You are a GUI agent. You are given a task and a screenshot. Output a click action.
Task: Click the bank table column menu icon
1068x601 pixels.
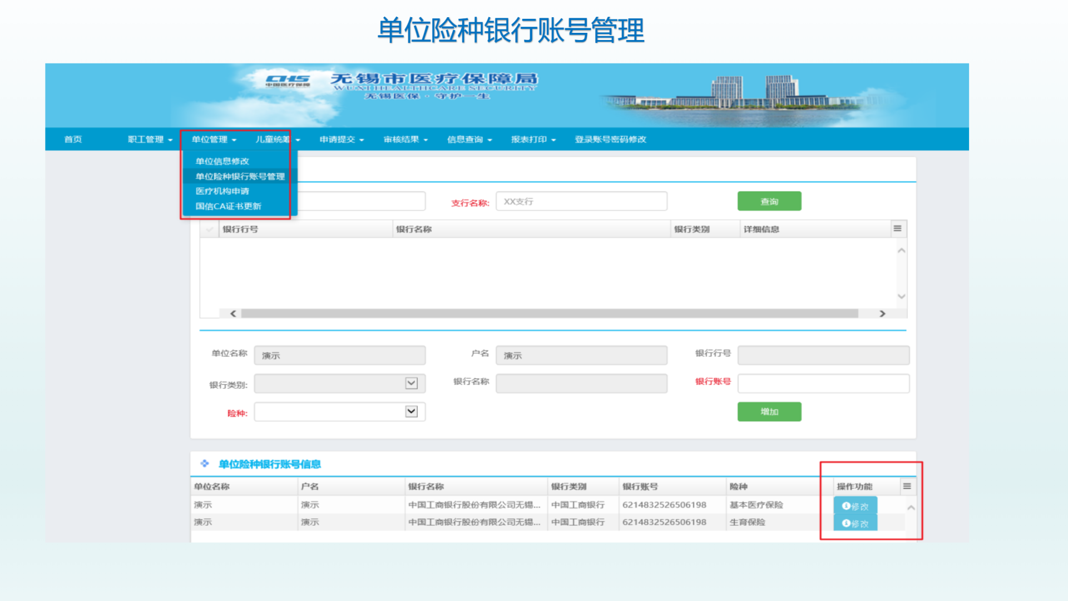[x=897, y=229]
